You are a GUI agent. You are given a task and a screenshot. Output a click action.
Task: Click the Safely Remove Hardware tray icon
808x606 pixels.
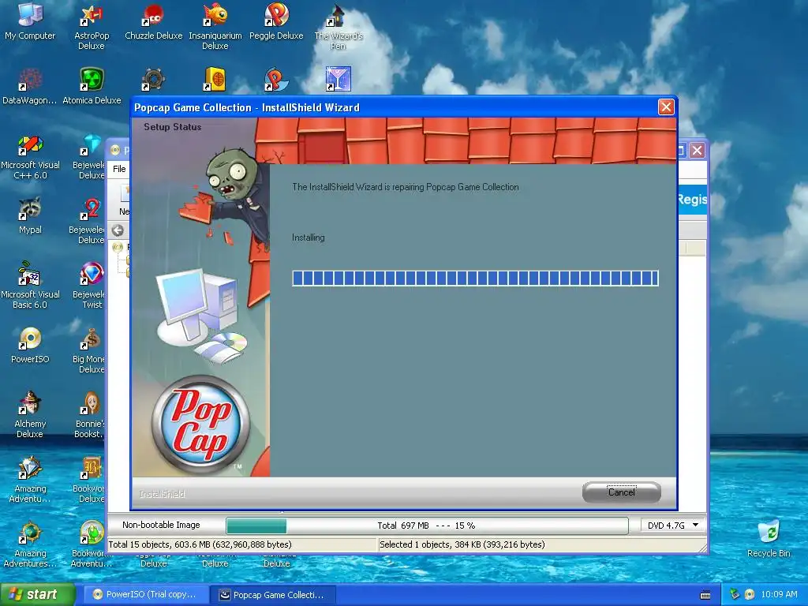click(x=735, y=594)
